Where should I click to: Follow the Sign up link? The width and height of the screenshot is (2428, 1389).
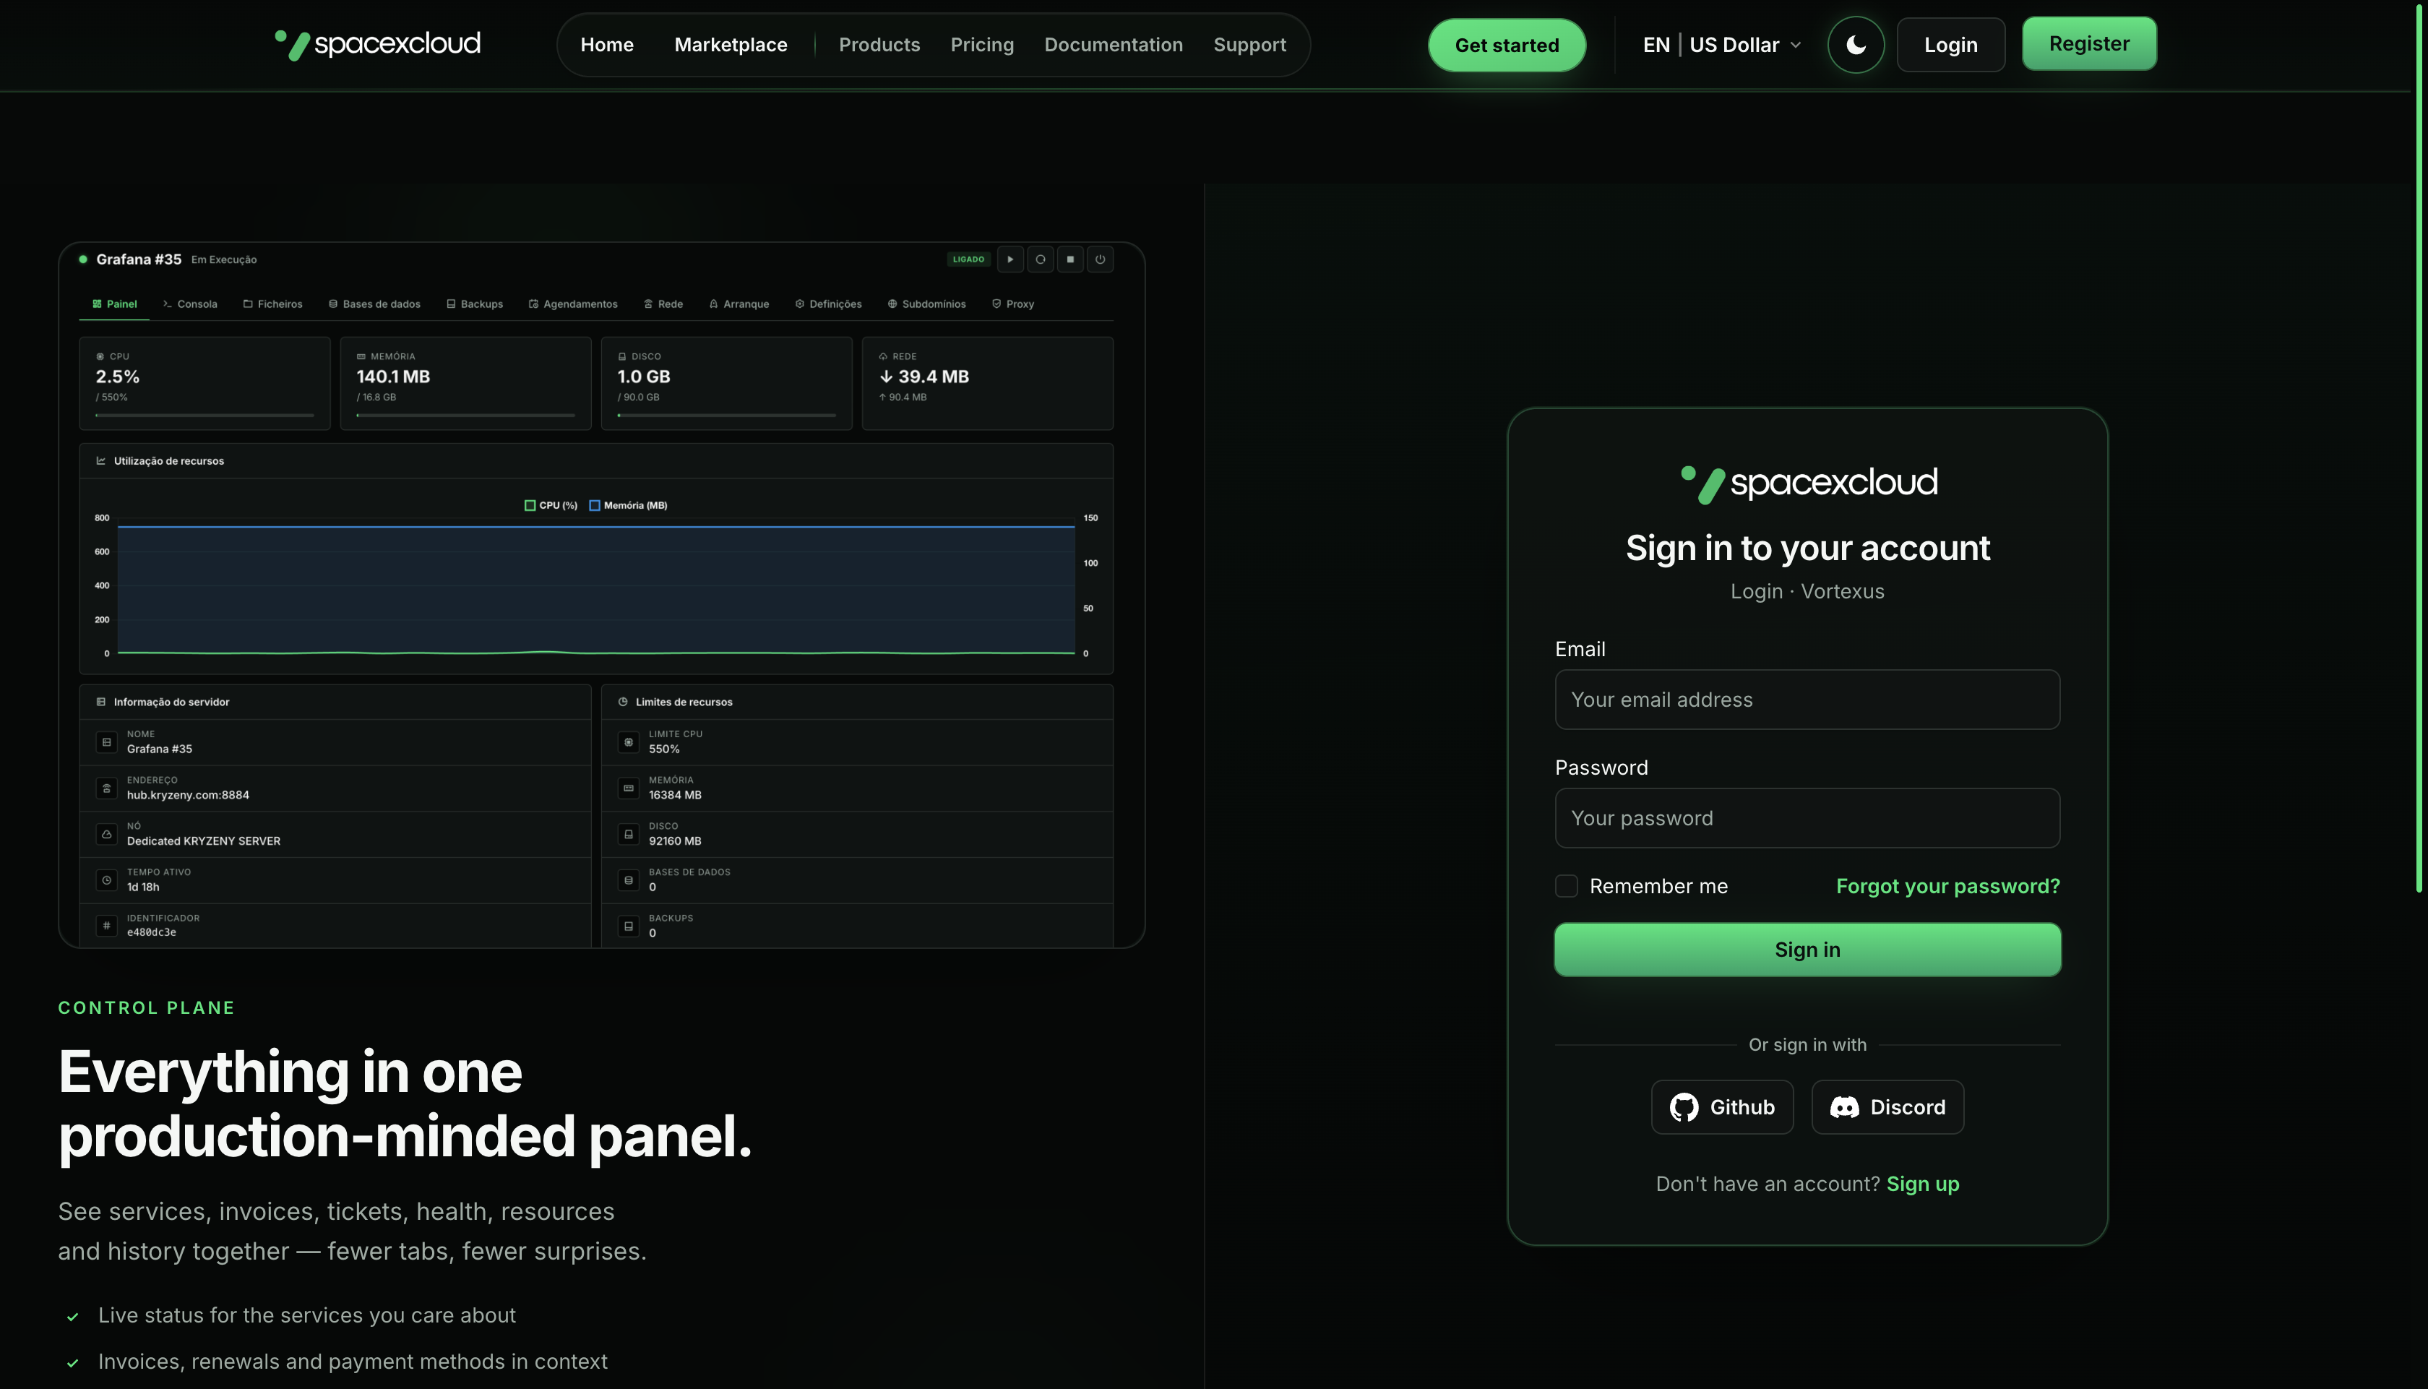point(1923,1184)
